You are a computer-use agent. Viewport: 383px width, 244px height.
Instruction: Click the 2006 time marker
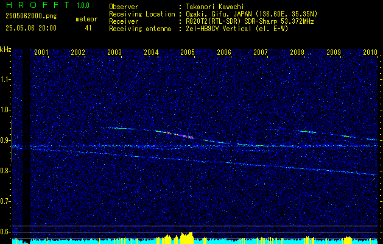[224, 52]
